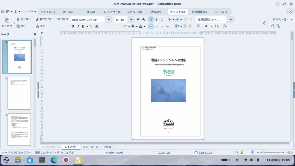
Task: Click the Cut (切り取り) button
Action: 24,19
